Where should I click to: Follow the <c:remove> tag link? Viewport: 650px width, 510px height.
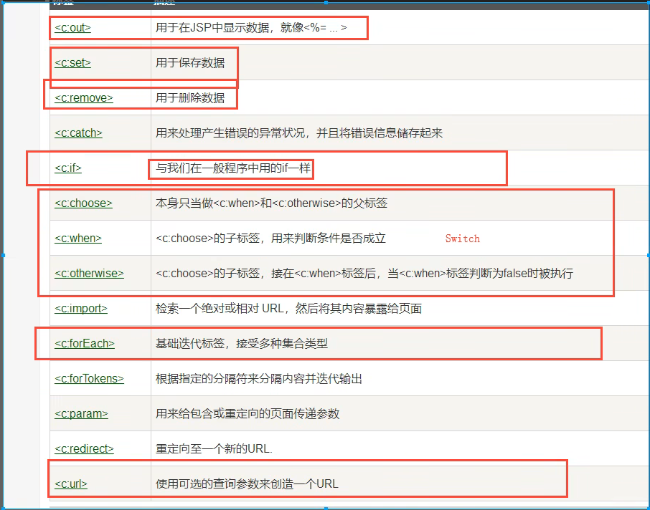(x=84, y=98)
